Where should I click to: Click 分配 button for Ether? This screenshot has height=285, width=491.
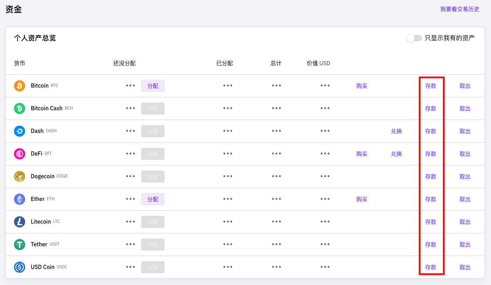click(x=153, y=199)
